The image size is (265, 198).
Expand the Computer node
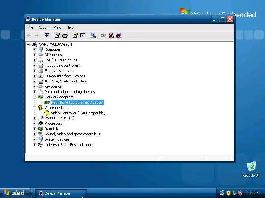point(34,49)
